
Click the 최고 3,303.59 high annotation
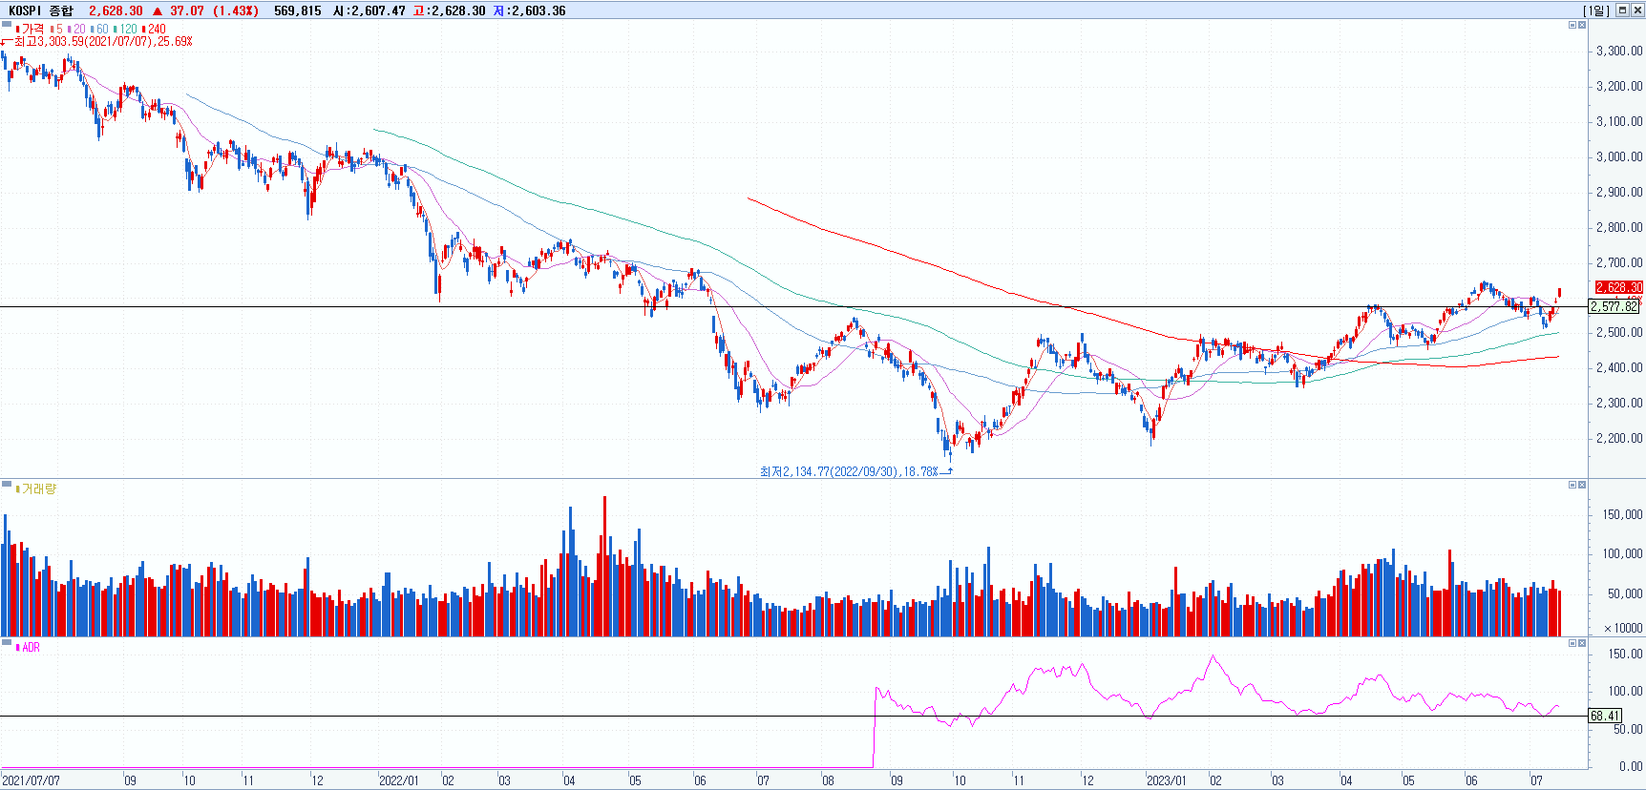tap(102, 42)
